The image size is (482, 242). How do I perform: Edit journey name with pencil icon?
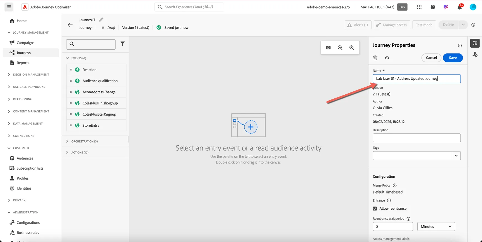tap(101, 19)
